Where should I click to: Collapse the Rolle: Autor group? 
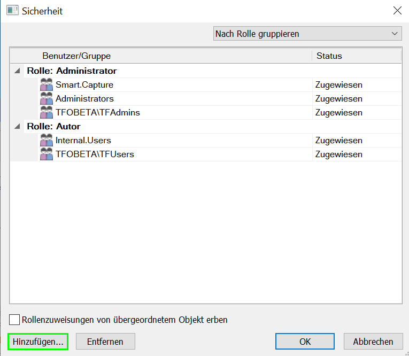tap(17, 127)
